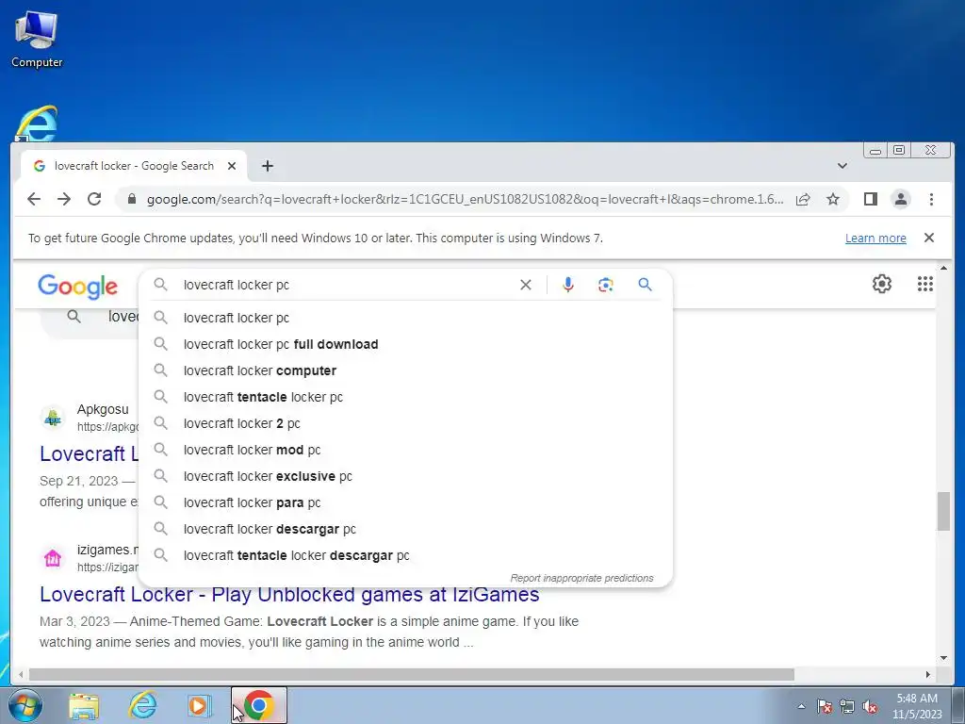Viewport: 965px width, 724px height.
Task: Open a new tab with plus
Action: pos(267,166)
